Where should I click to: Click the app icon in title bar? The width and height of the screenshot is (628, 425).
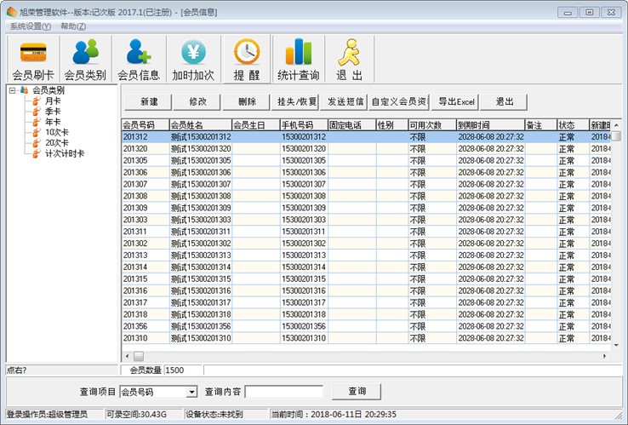(x=12, y=12)
